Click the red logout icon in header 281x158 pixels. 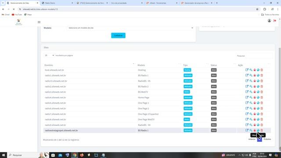pos(274,21)
